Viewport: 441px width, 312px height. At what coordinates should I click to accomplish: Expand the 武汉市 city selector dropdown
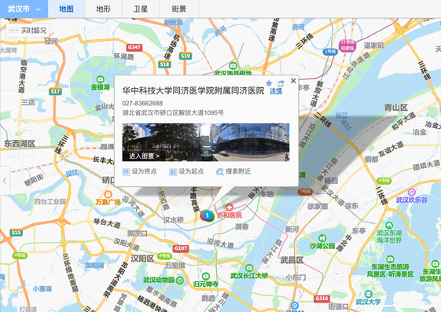click(x=24, y=9)
